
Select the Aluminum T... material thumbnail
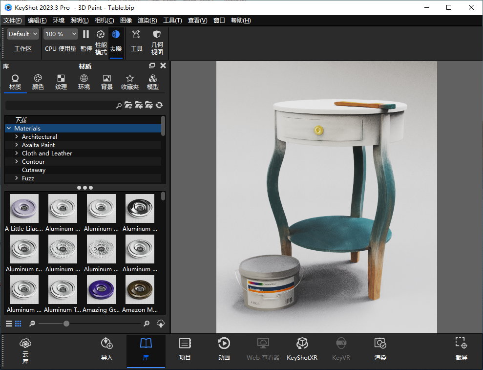63,289
